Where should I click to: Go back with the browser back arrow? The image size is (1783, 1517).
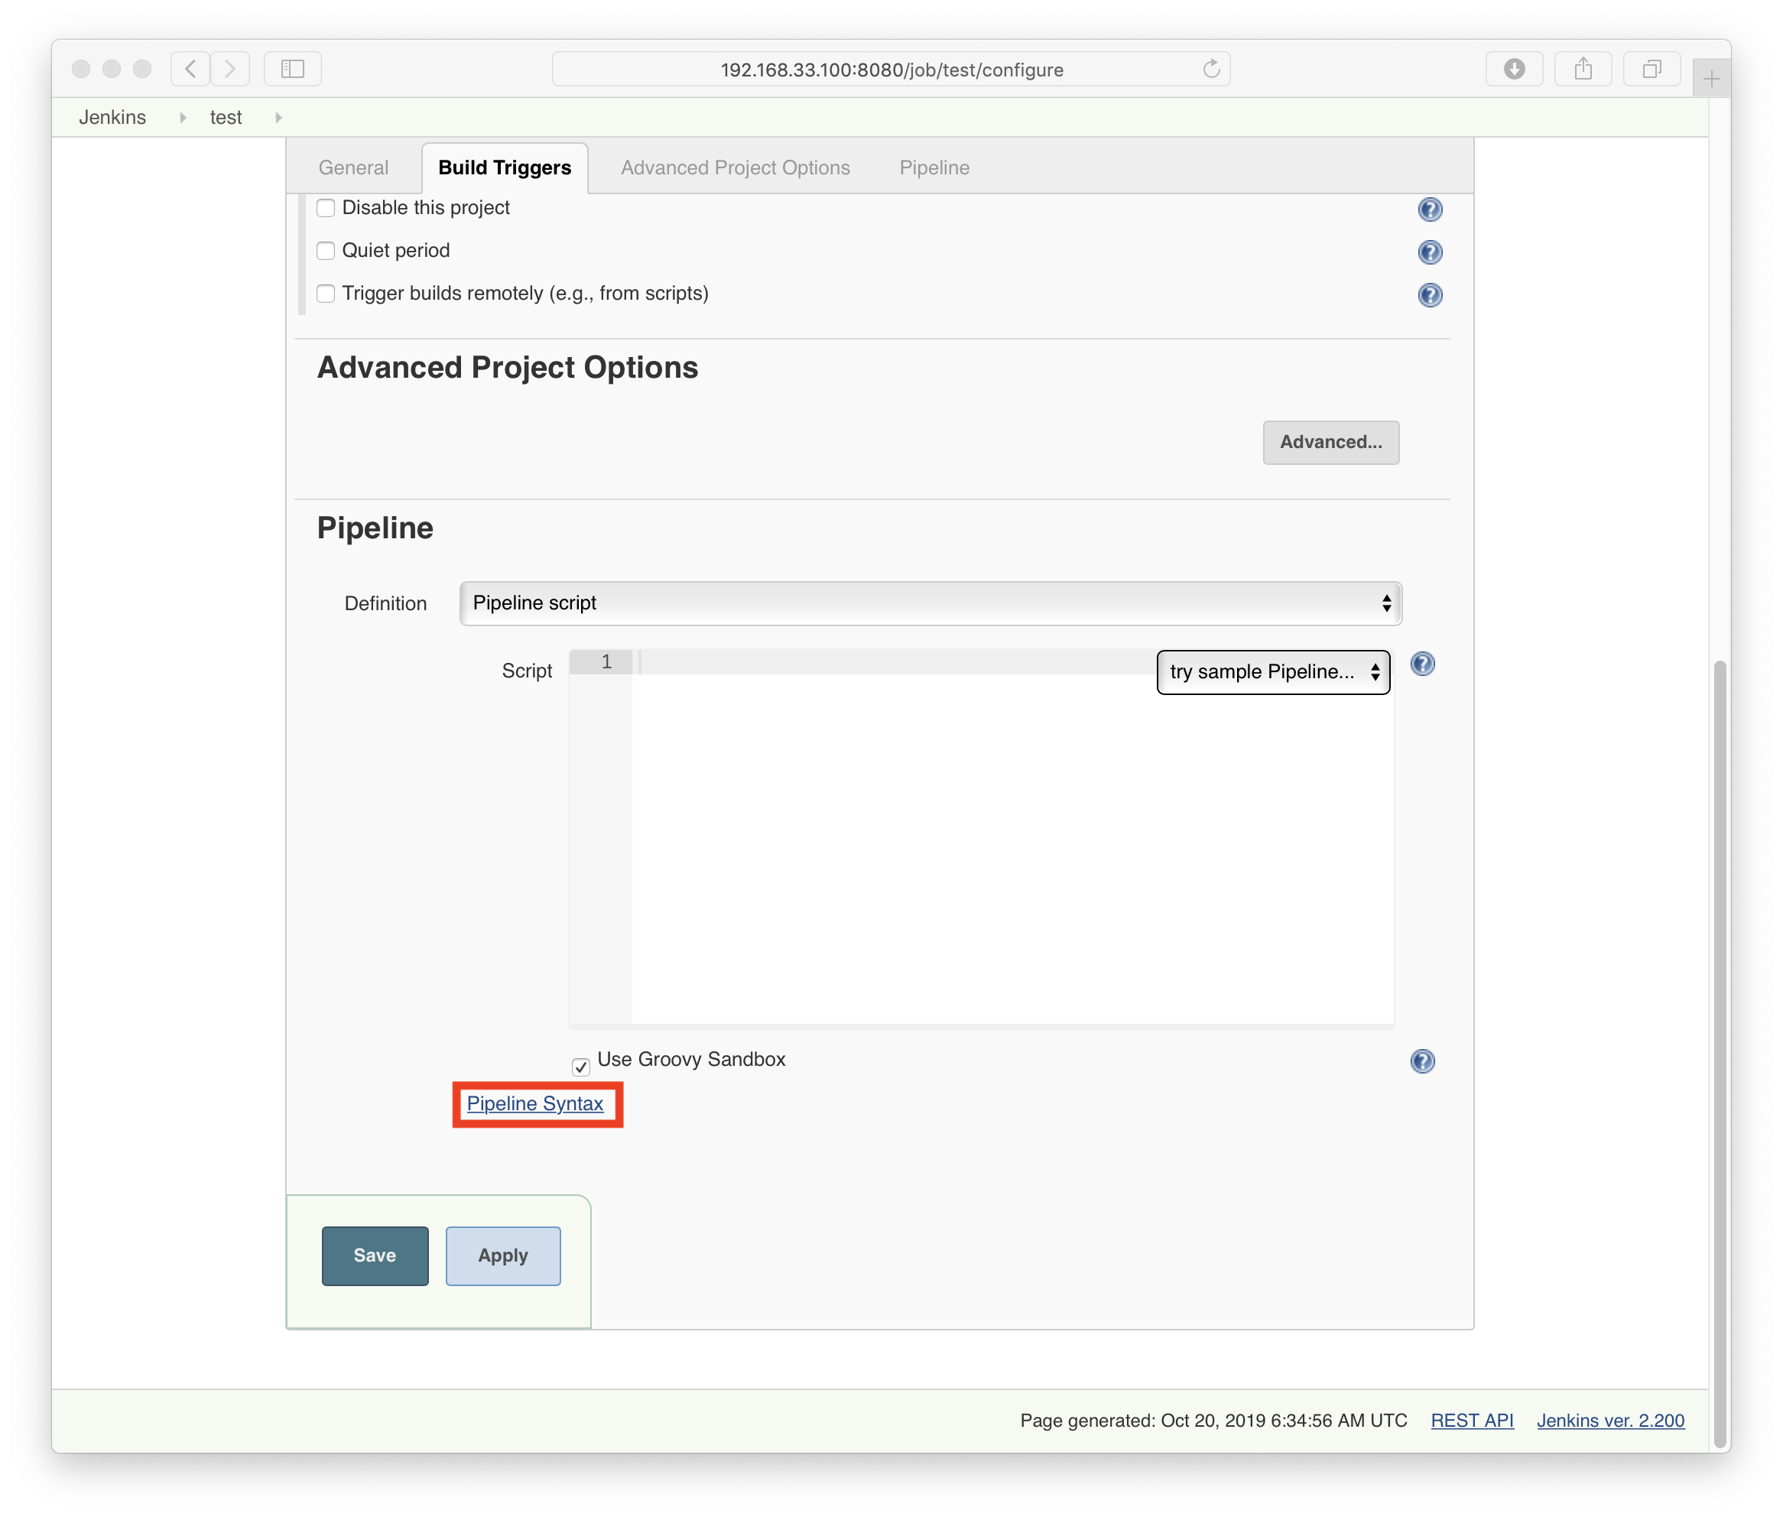pos(191,69)
